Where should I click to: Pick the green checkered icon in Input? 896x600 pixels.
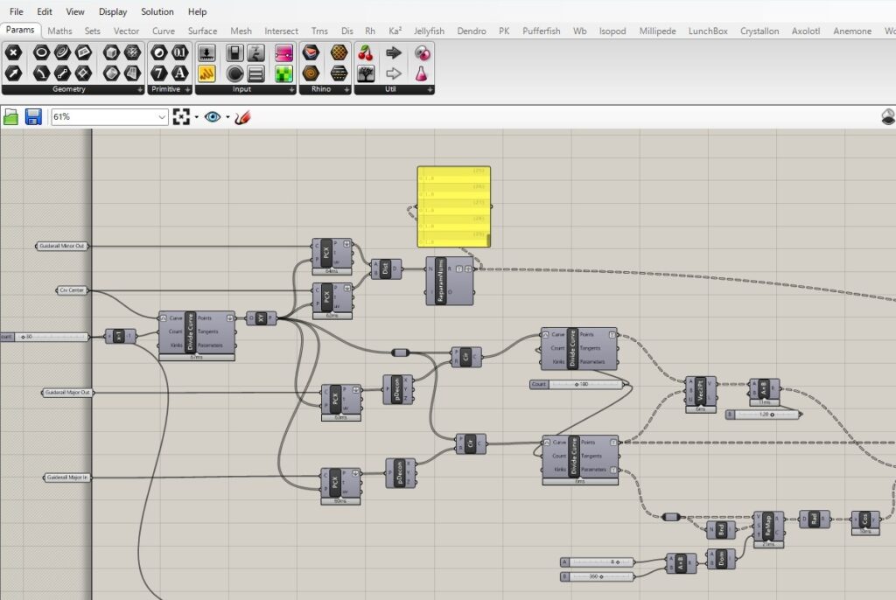click(283, 73)
